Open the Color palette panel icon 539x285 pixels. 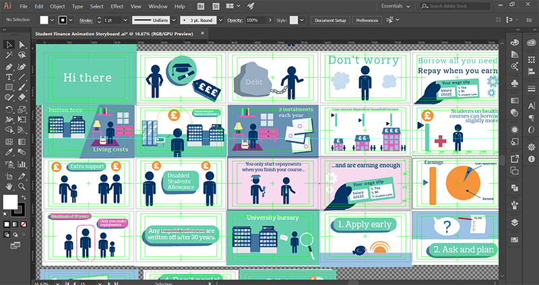(515, 42)
